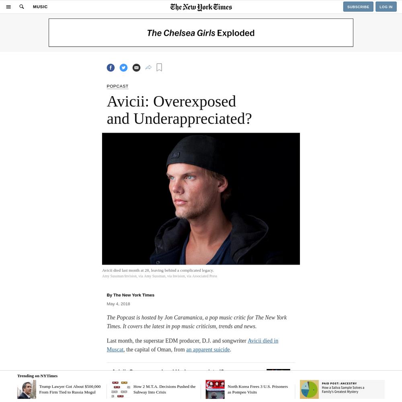Click the Log In button
This screenshot has width=402, height=402.
point(386,7)
